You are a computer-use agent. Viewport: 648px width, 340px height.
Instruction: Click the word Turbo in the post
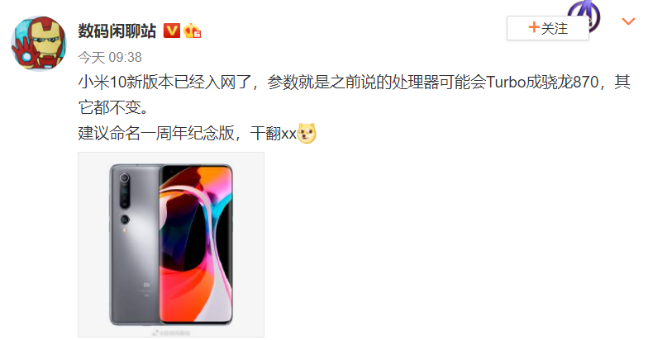[x=506, y=83]
